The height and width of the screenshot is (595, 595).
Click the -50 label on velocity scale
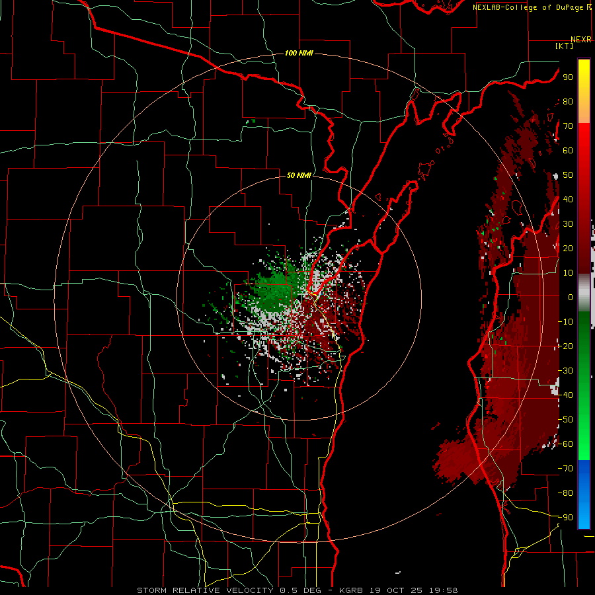(x=565, y=420)
